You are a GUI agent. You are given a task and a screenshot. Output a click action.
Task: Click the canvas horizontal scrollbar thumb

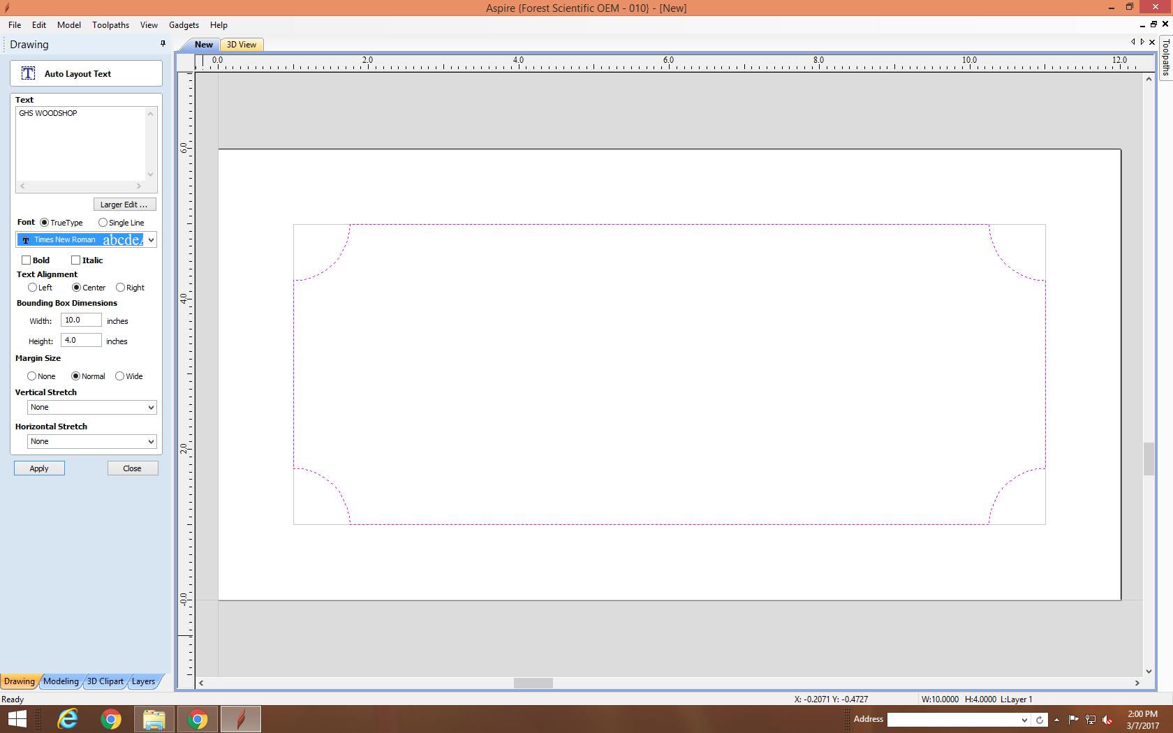533,683
